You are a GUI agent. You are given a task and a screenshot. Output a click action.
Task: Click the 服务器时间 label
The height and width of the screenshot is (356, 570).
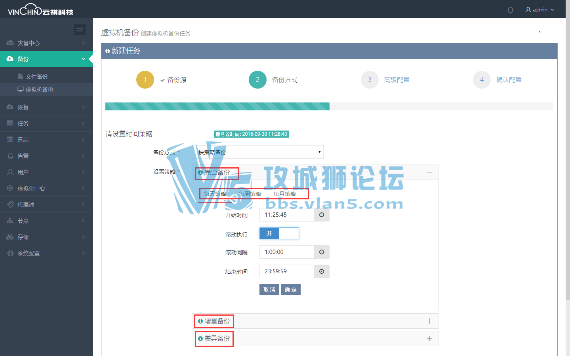pos(252,134)
